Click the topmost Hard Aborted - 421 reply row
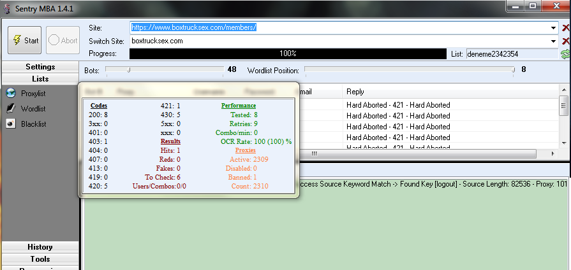Image resolution: width=571 pixels, height=270 pixels. [x=398, y=105]
